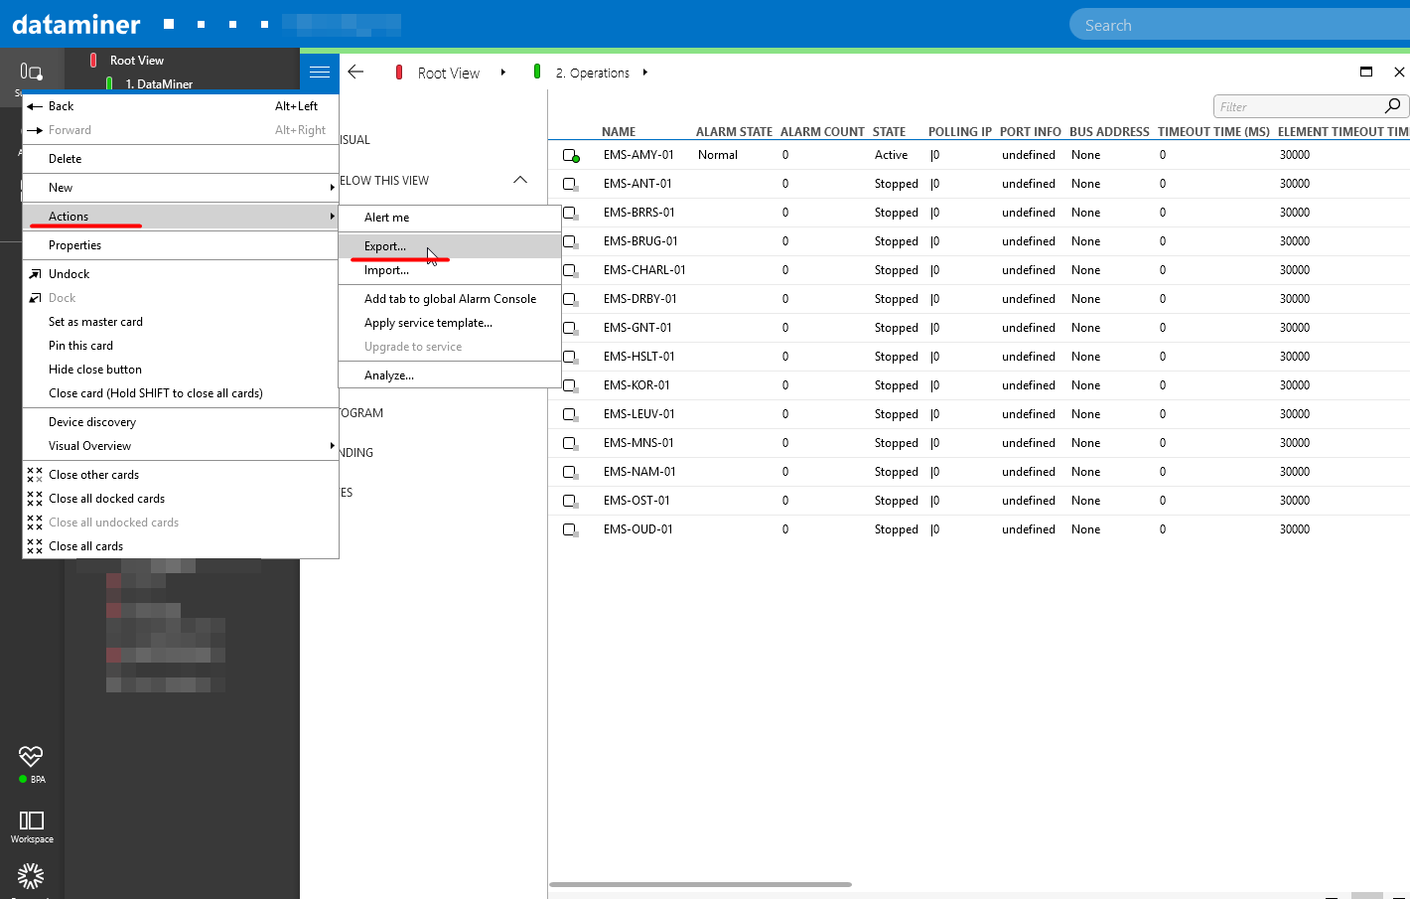Click the 2. Operations breadcrumb
The height and width of the screenshot is (899, 1410).
tap(592, 73)
